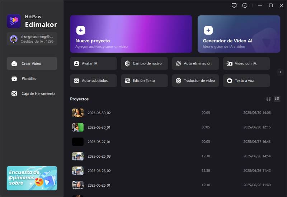Create a Nuevo proyecto
The width and height of the screenshot is (287, 197).
point(131,34)
